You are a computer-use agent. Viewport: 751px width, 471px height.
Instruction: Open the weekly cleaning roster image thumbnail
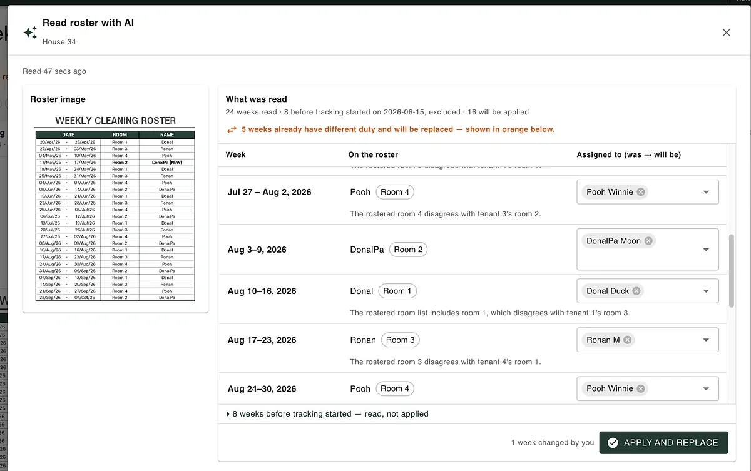pyautogui.click(x=115, y=208)
